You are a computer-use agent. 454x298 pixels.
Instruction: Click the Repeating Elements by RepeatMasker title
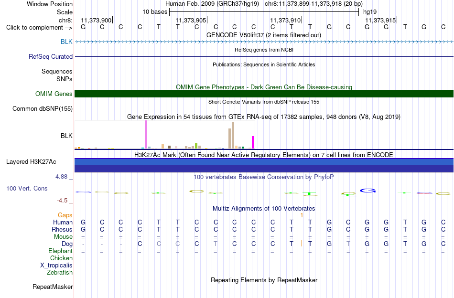(264, 280)
